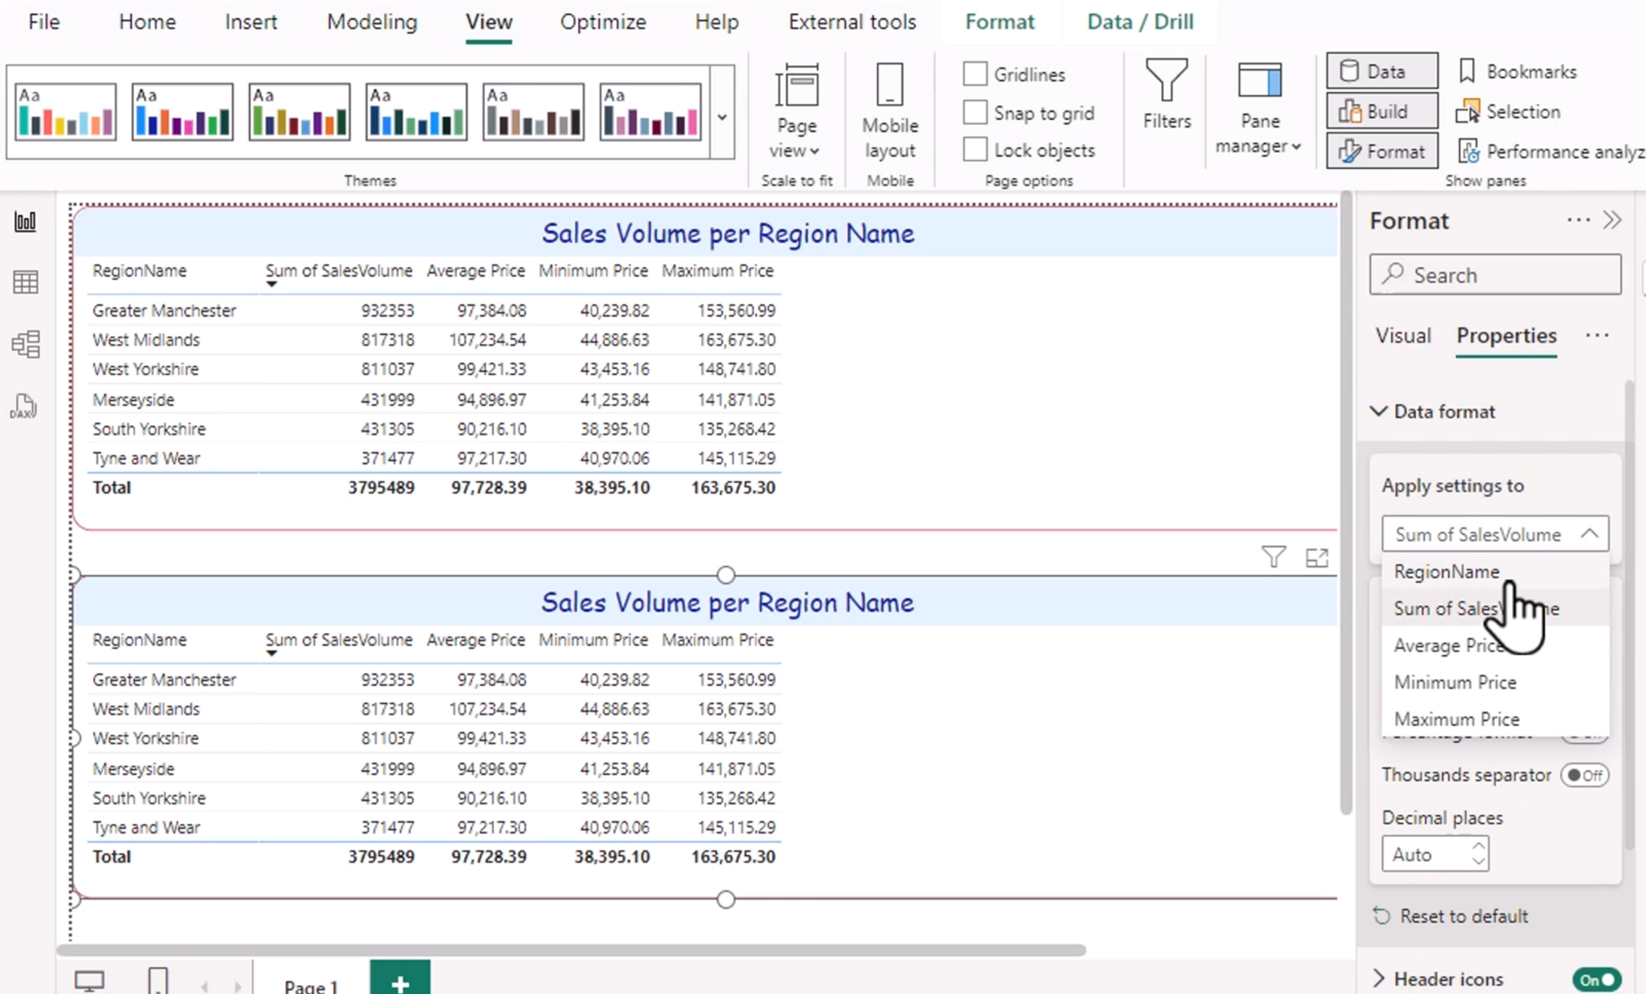The width and height of the screenshot is (1646, 994).
Task: Select the fifth theme thumbnail
Action: (x=533, y=111)
